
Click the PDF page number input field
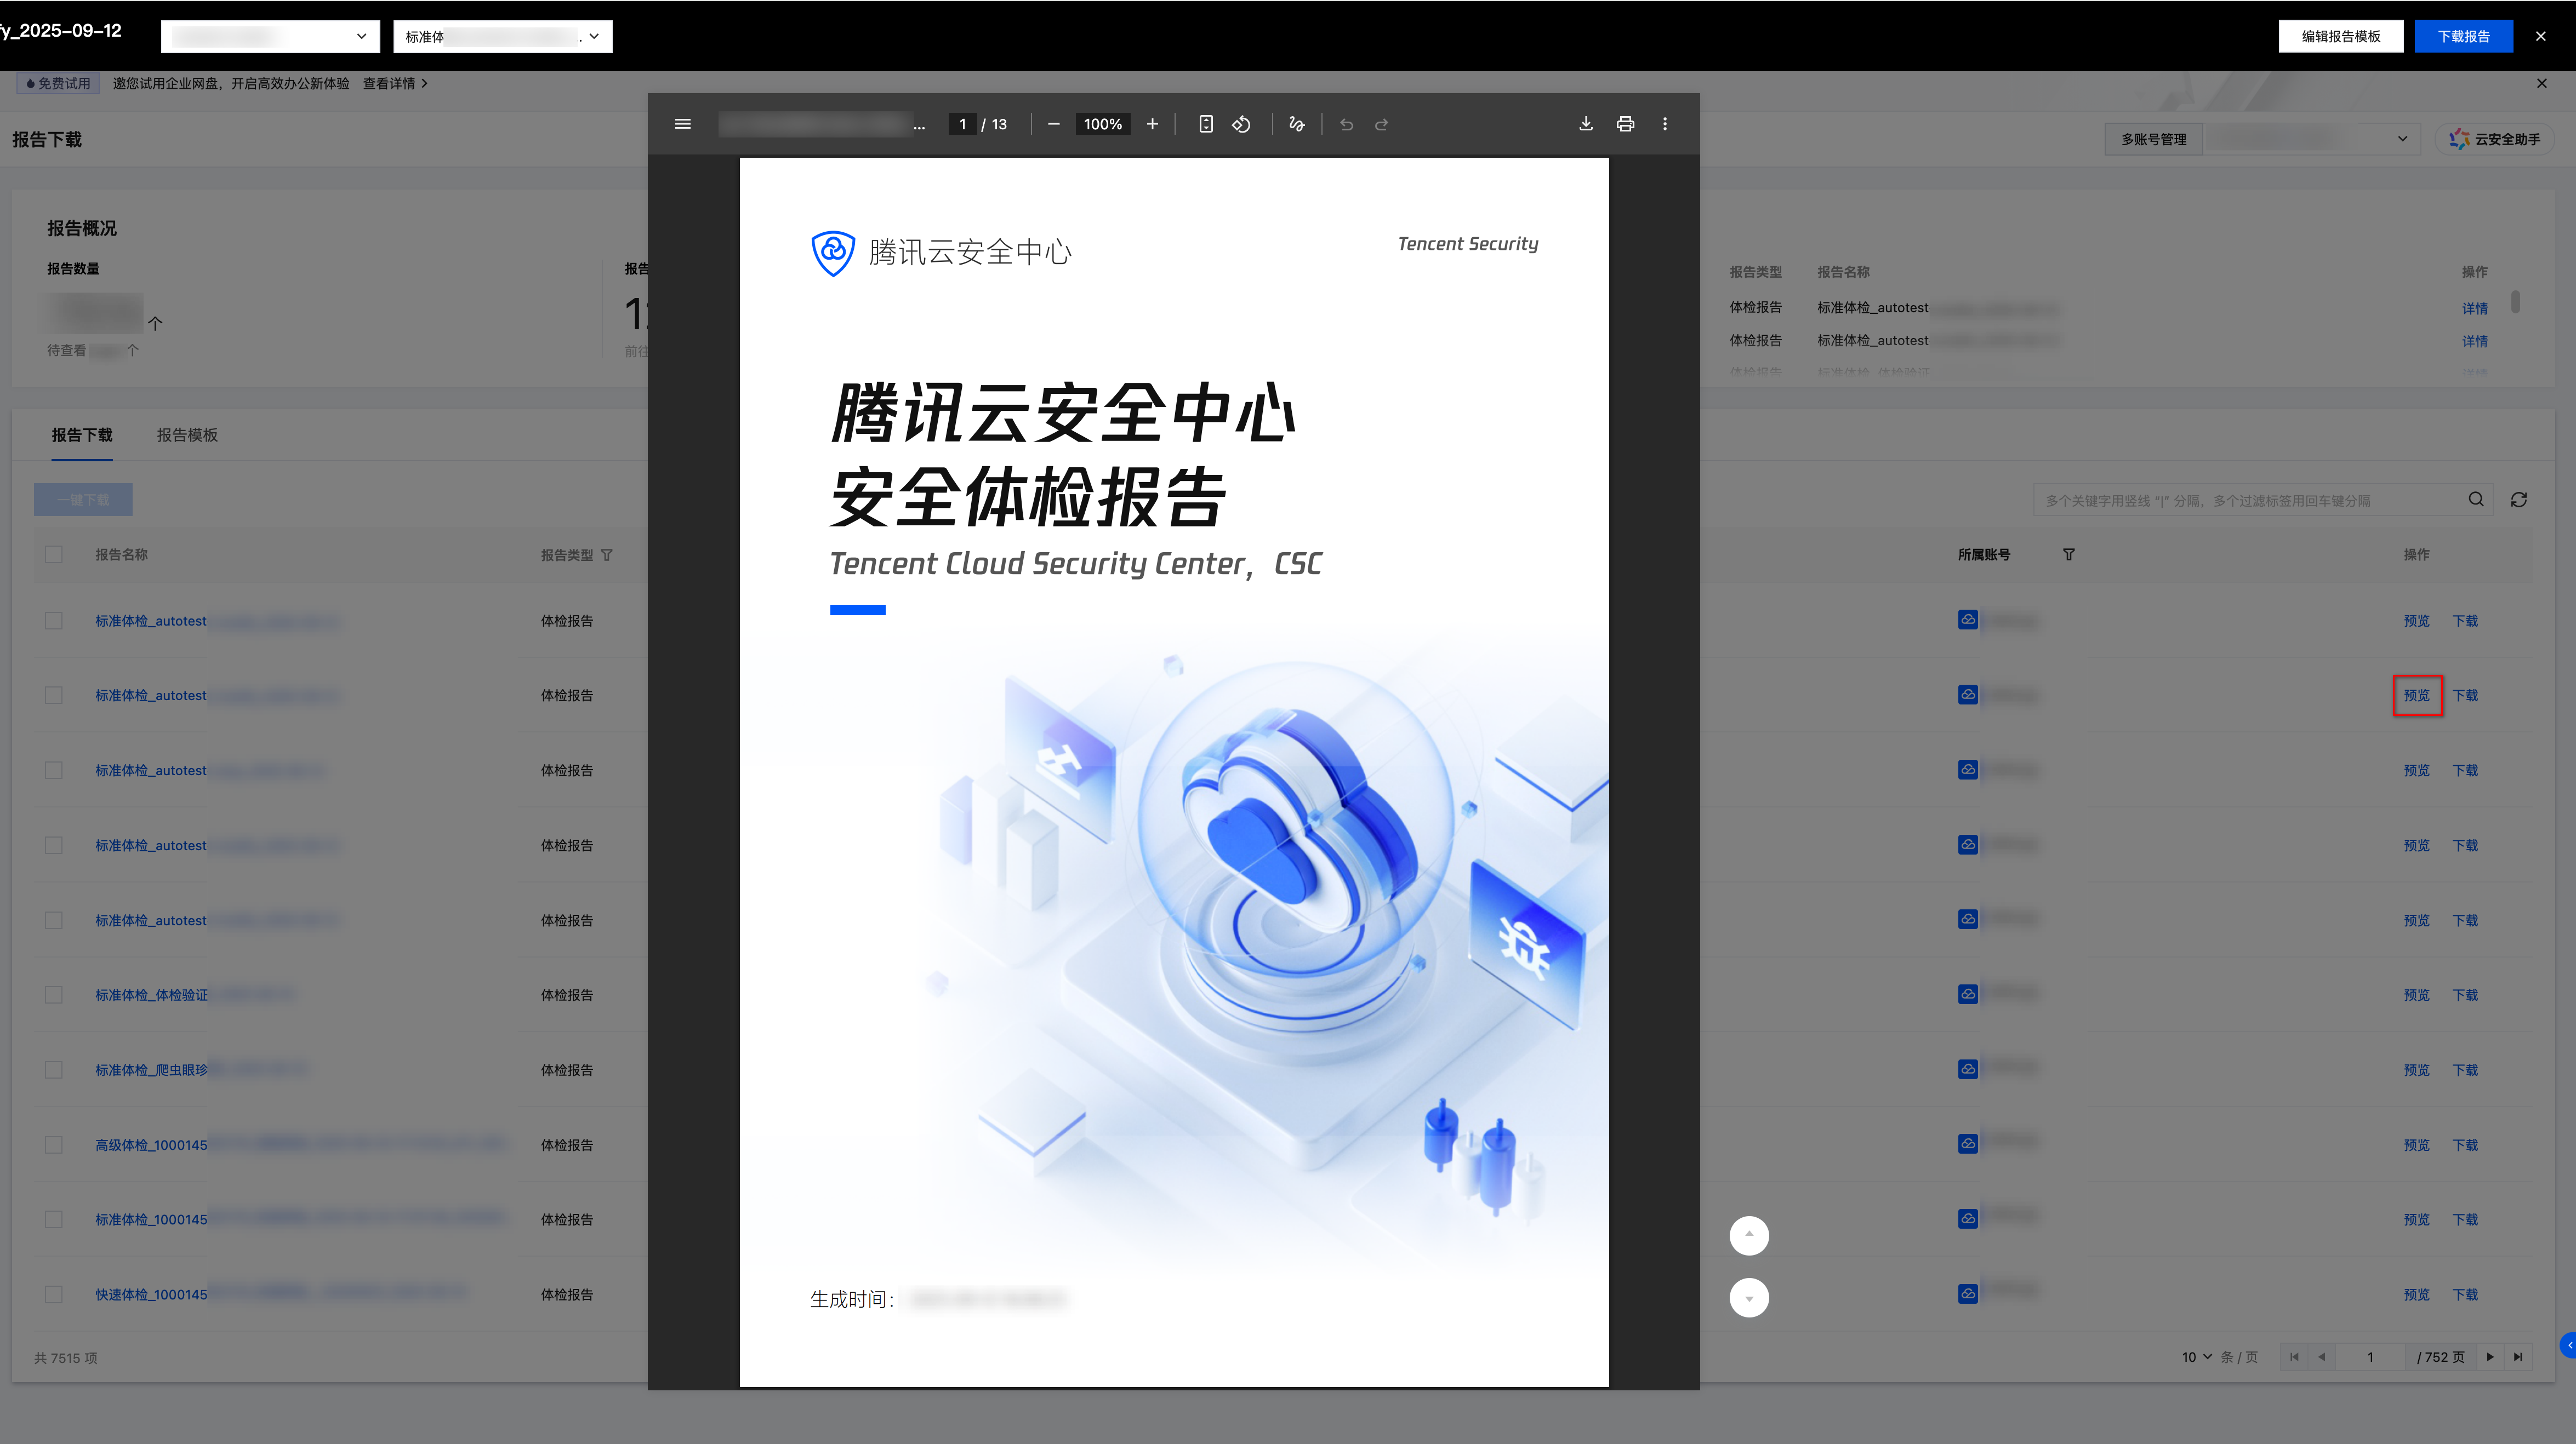[x=962, y=124]
